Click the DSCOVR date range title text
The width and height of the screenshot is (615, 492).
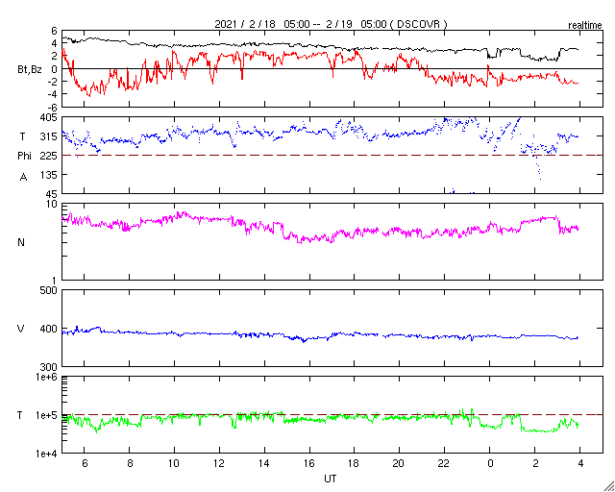point(331,24)
